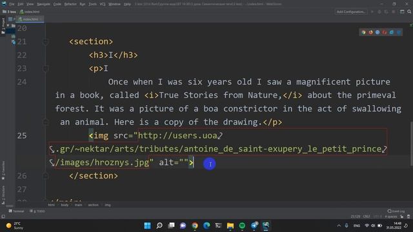Open the View menu
Screen dimensions: 413x232
[x=30, y=4]
